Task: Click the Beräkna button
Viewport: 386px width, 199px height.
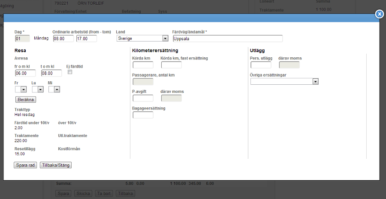Action: pos(26,99)
